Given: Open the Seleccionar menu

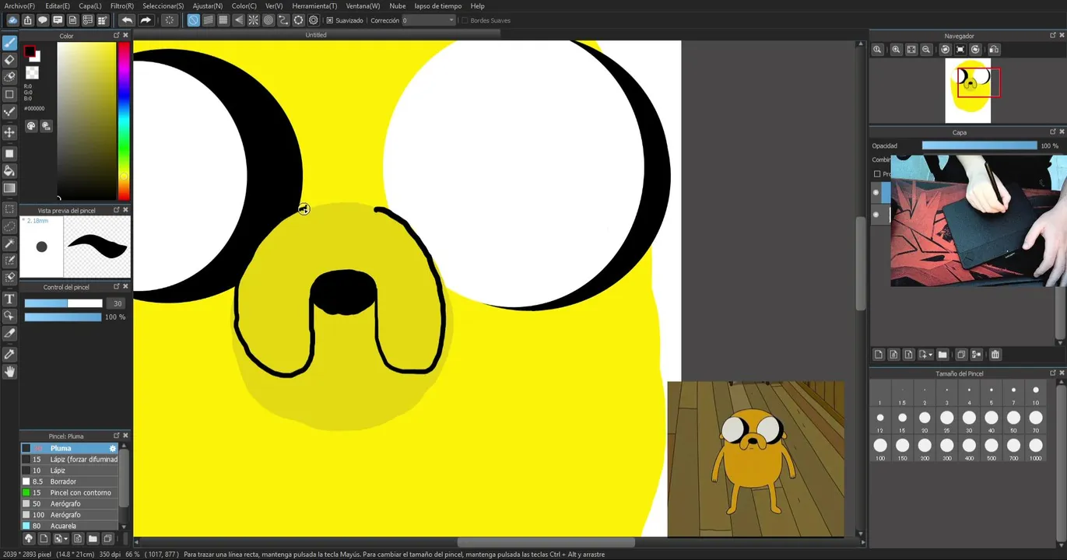Looking at the screenshot, I should point(163,5).
